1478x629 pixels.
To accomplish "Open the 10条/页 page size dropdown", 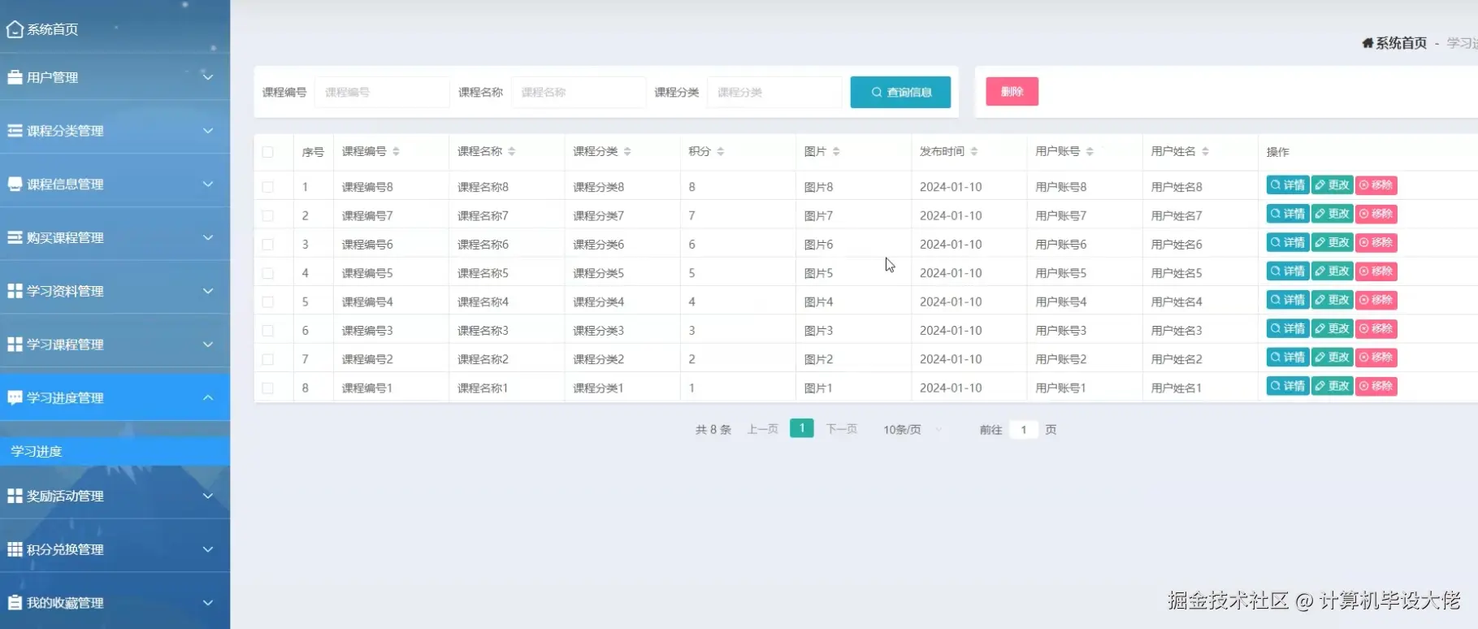I will 912,430.
